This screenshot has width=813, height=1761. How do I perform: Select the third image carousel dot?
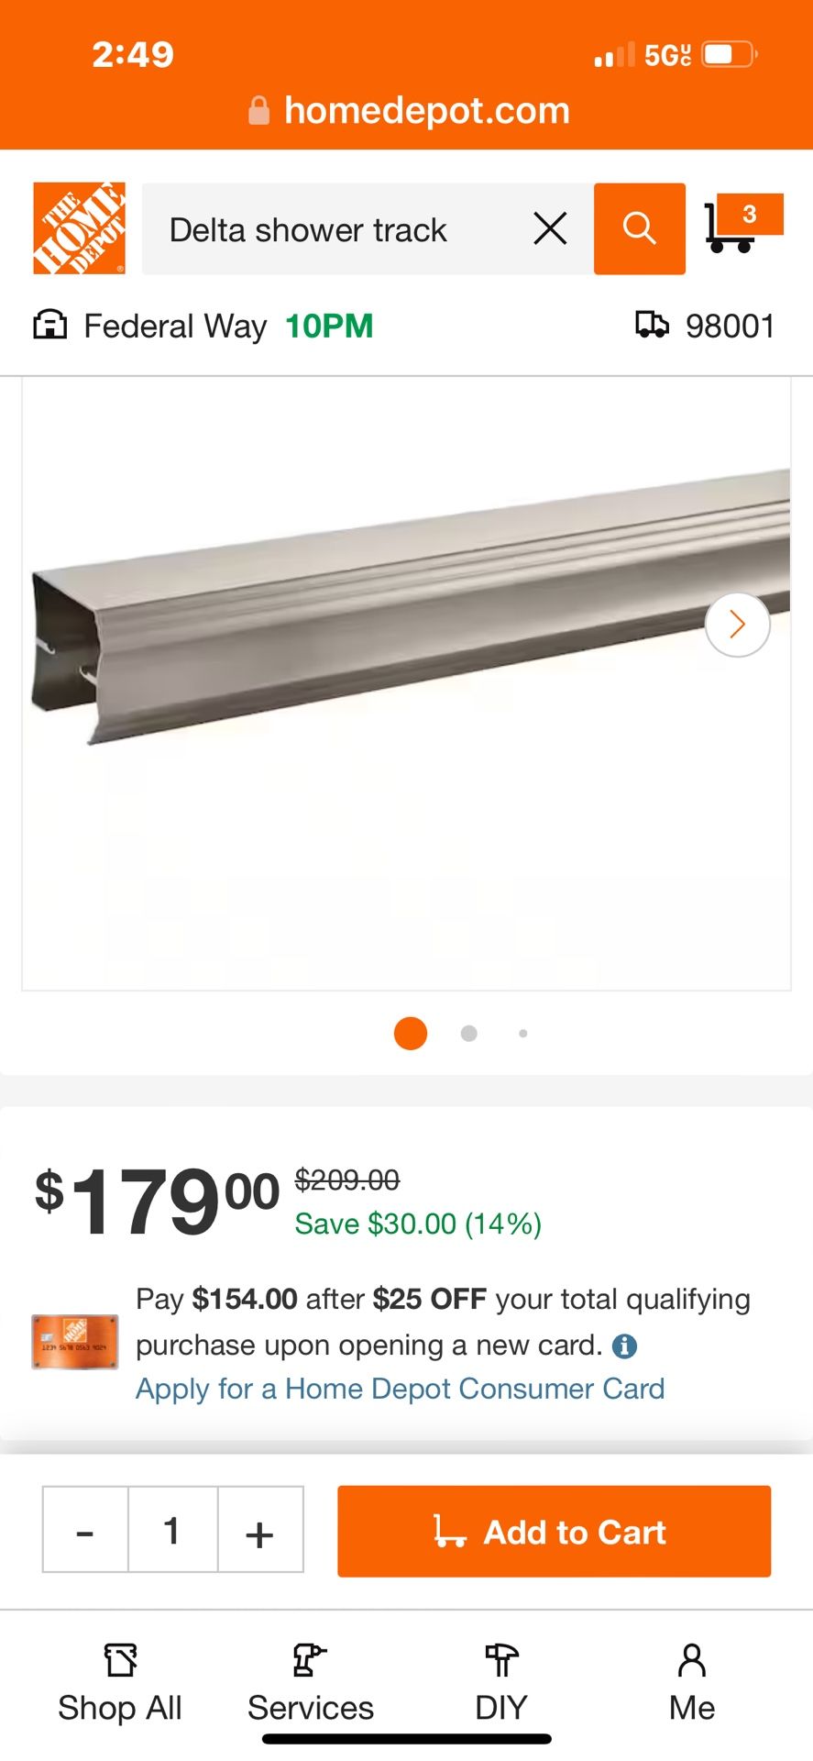[522, 1034]
